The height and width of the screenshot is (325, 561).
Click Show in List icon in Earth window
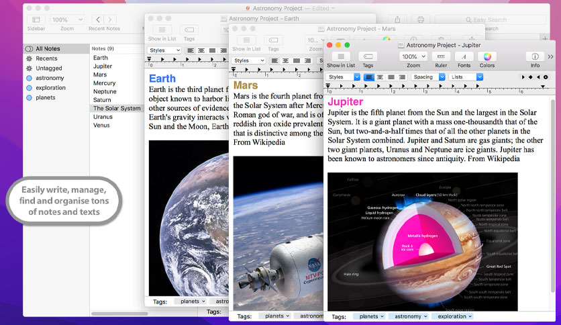pos(162,30)
